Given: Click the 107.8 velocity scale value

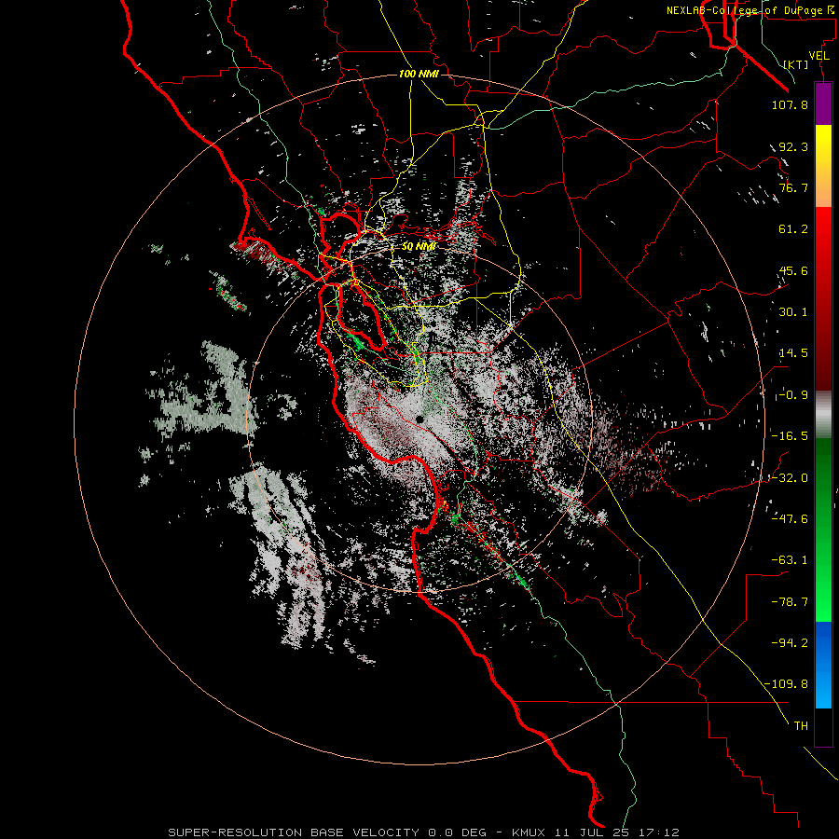Looking at the screenshot, I should [790, 104].
